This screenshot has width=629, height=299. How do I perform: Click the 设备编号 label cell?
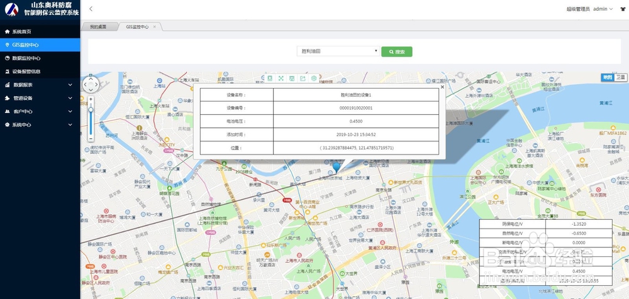[237, 108]
